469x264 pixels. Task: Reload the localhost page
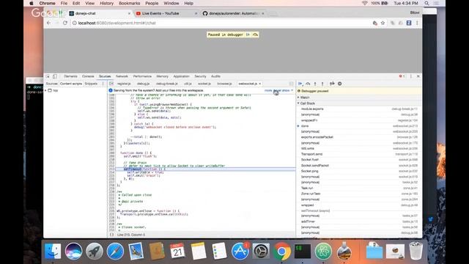click(65, 23)
